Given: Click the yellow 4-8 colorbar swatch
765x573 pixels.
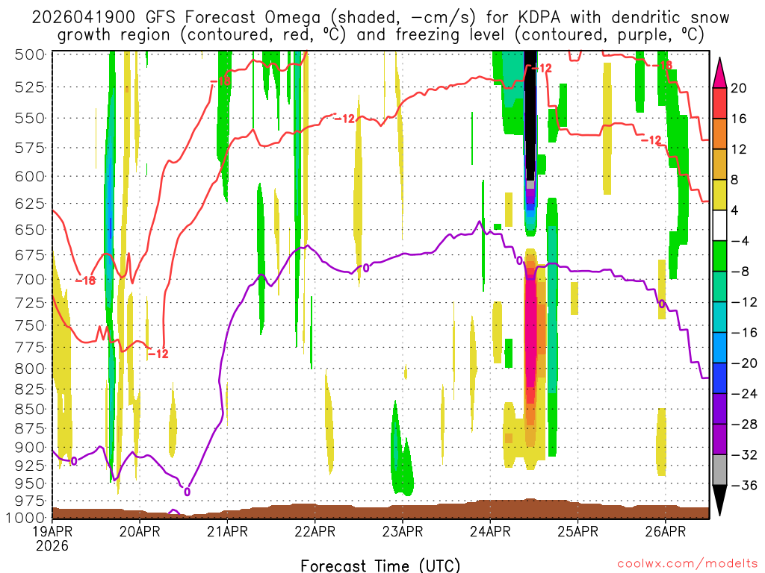Looking at the screenshot, I should 719,195.
